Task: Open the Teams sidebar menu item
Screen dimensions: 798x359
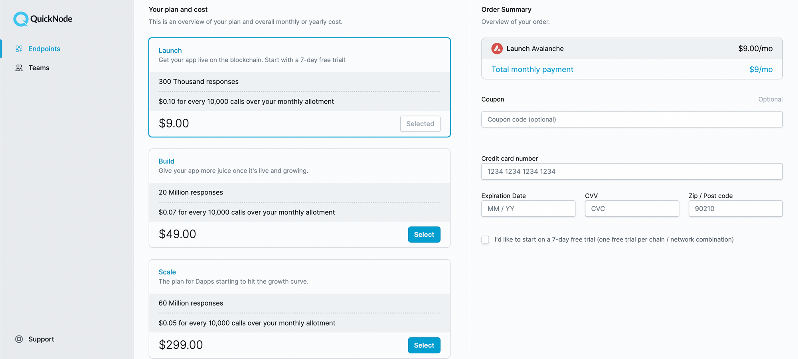Action: 32,68
